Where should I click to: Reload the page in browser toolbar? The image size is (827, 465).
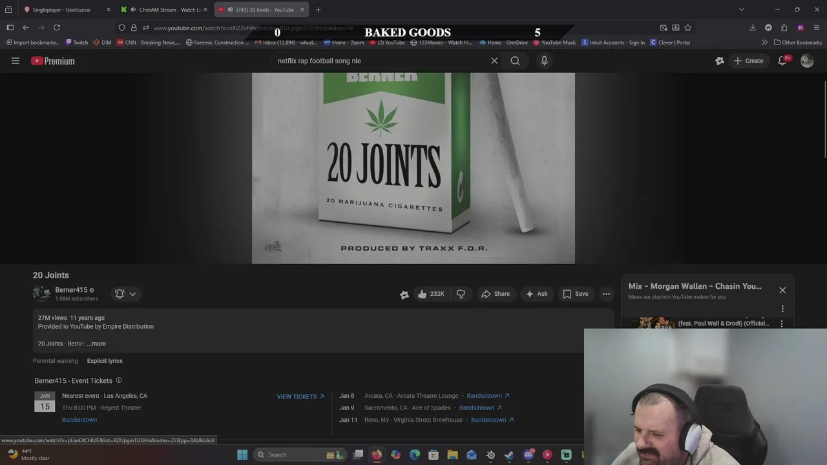[x=57, y=28]
